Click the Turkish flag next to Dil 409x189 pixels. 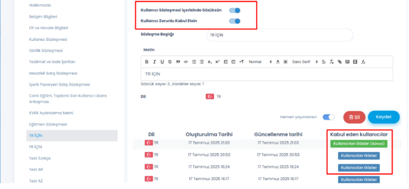tap(210, 97)
